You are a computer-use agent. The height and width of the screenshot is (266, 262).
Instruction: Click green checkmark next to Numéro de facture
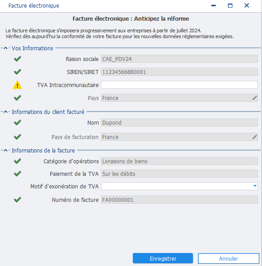coord(17,200)
